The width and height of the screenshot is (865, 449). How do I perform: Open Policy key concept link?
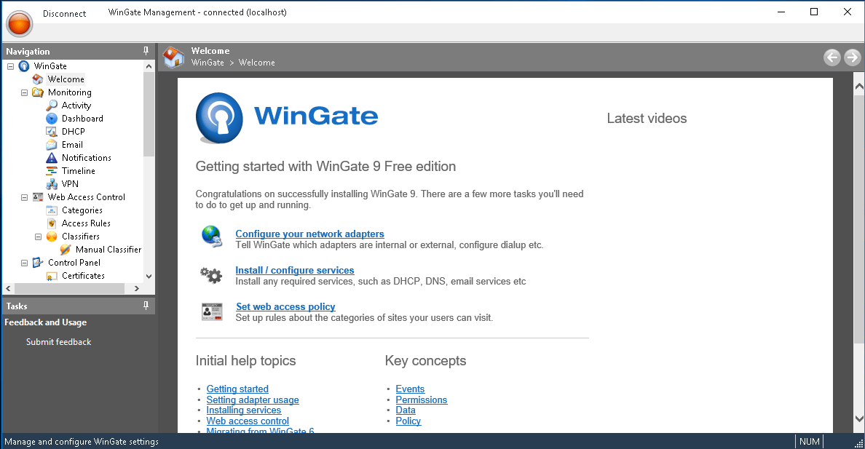(408, 421)
